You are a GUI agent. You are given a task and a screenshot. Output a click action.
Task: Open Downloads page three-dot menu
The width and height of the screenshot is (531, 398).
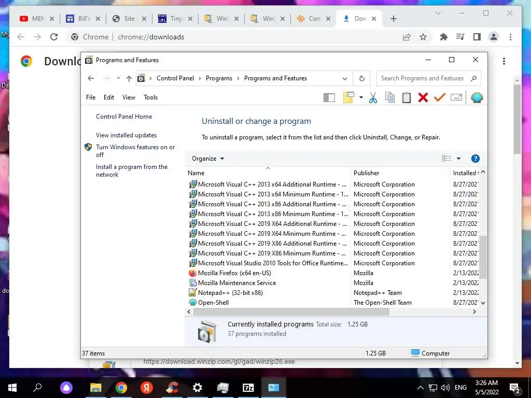pos(504,61)
